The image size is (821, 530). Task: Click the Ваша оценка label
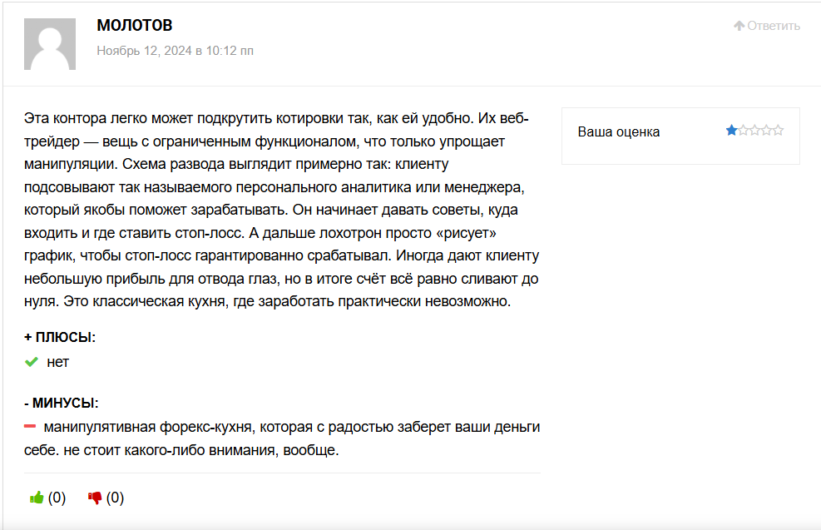click(619, 131)
